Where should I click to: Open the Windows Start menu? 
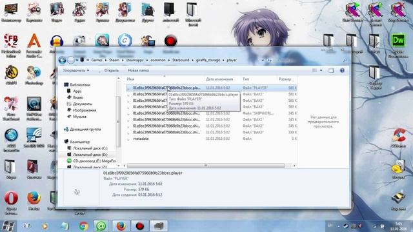(x=8, y=226)
